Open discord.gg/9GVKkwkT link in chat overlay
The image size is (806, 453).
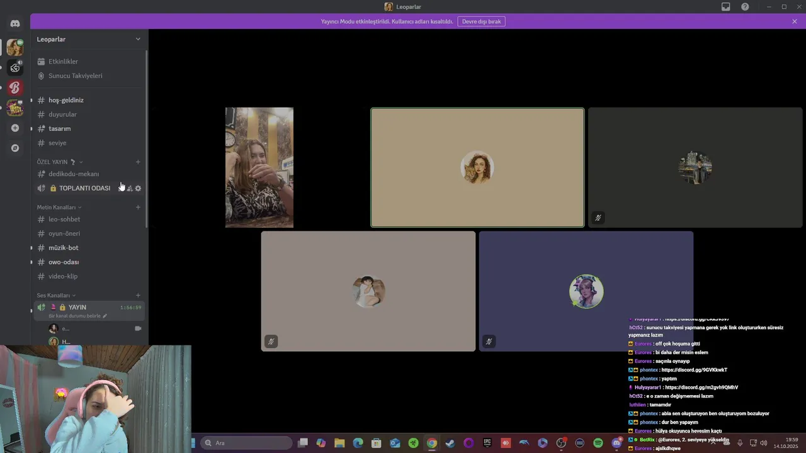pyautogui.click(x=694, y=370)
